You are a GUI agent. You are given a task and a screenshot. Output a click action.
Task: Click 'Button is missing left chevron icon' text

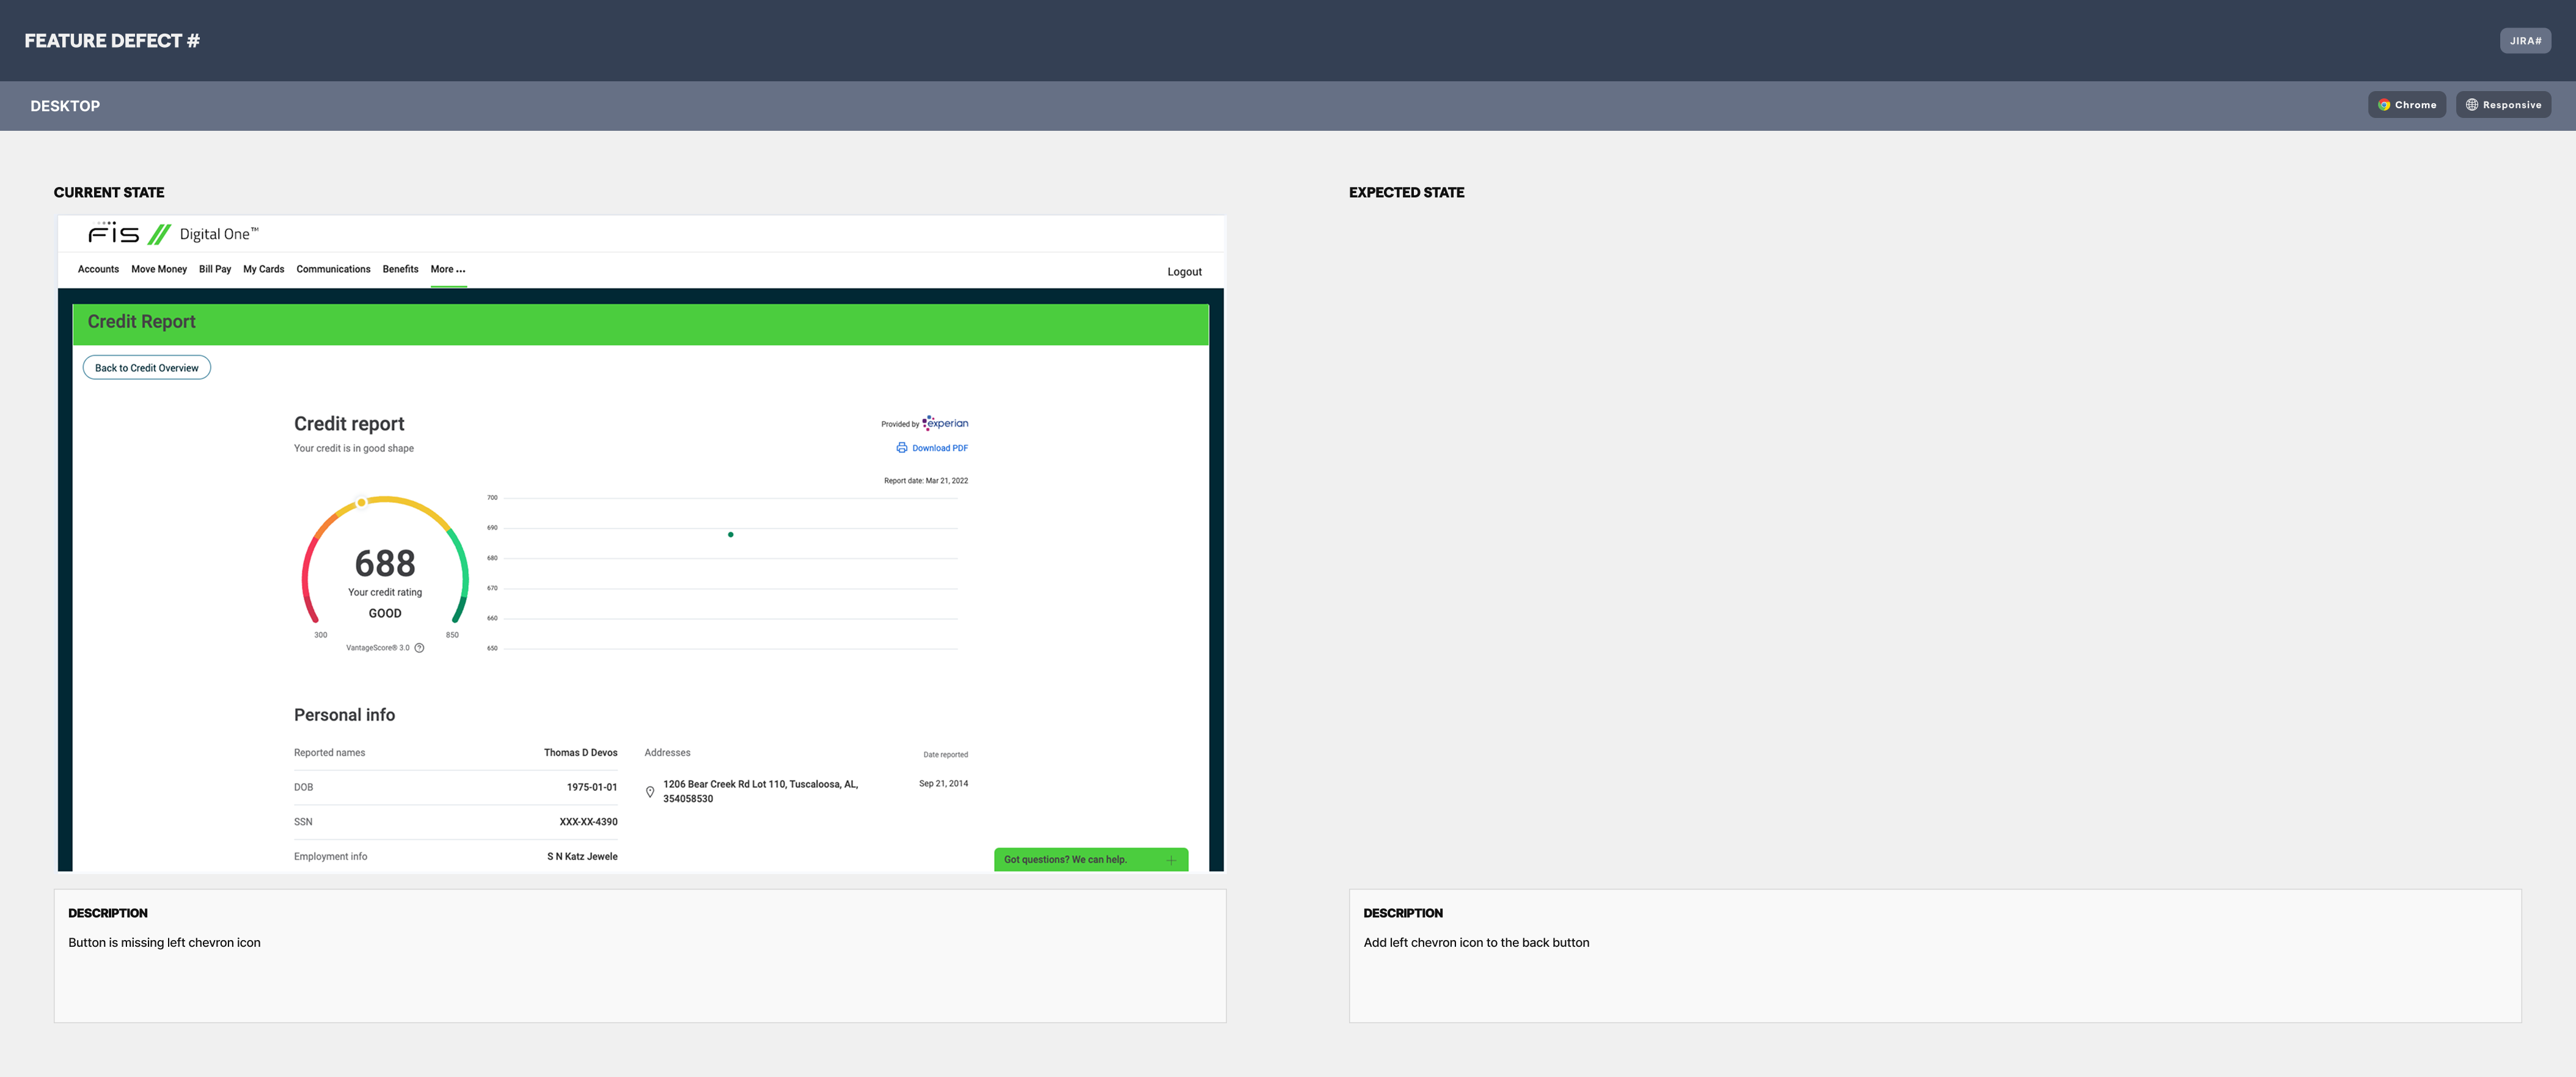(164, 943)
